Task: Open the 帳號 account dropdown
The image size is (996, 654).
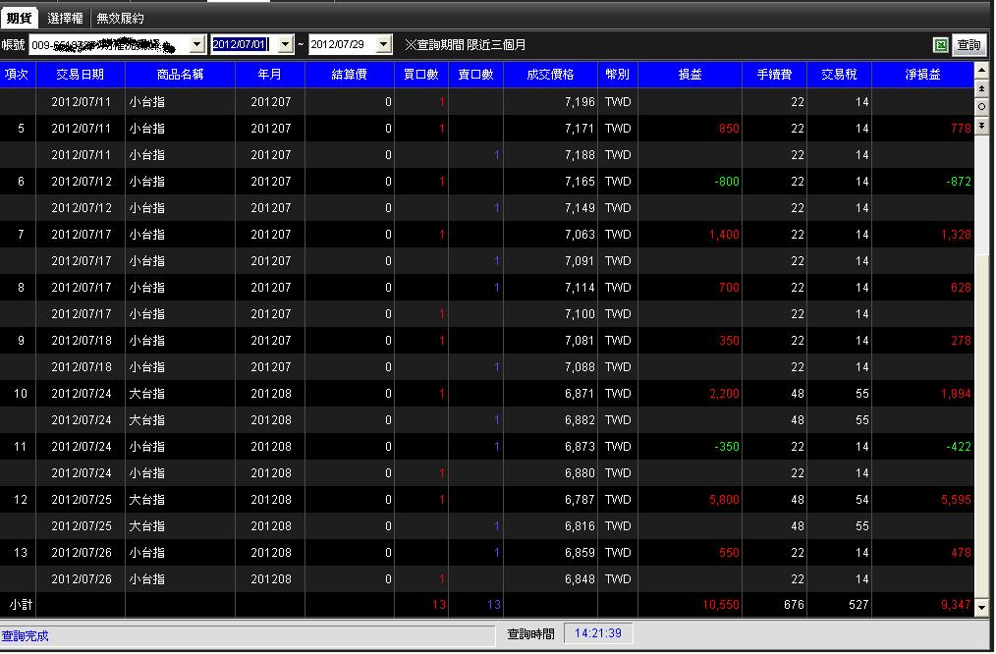Action: pos(196,44)
